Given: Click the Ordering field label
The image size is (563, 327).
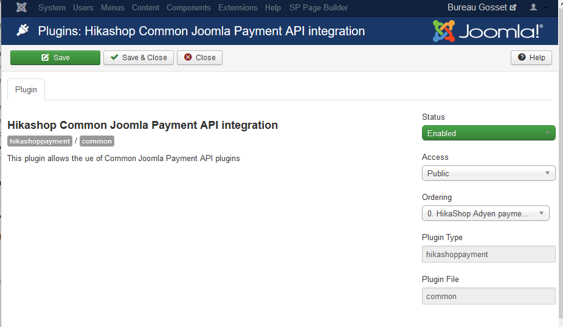Looking at the screenshot, I should point(437,197).
